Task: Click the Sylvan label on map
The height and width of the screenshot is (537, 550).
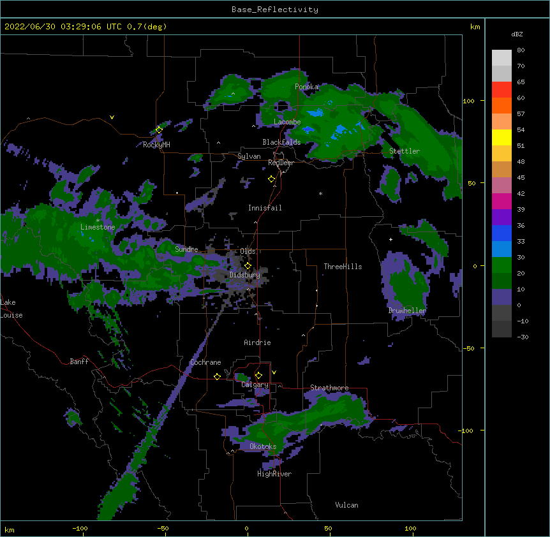Action: tap(249, 156)
